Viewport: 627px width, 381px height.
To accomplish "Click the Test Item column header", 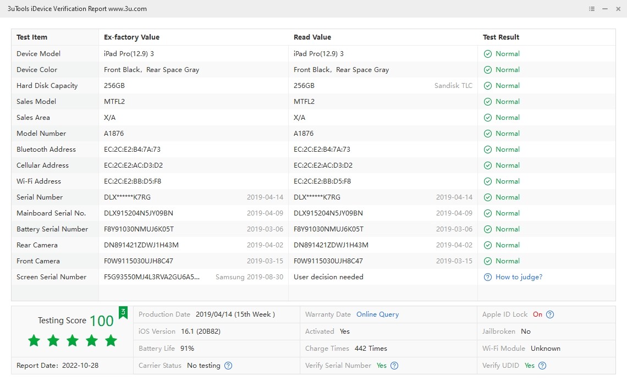I will (x=32, y=37).
